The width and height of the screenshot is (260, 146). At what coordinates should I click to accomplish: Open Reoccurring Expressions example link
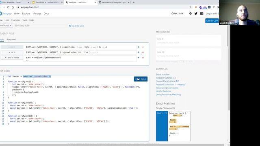pos(167,88)
